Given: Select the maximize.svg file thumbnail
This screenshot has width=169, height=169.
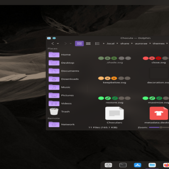Looking at the screenshot, I should (x=156, y=98).
